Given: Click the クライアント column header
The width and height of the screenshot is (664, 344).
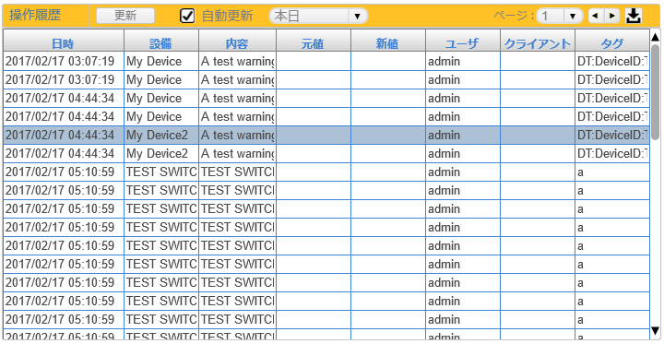Looking at the screenshot, I should (537, 42).
